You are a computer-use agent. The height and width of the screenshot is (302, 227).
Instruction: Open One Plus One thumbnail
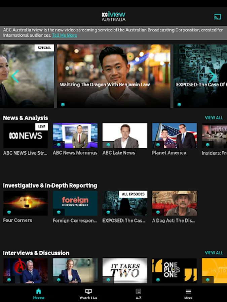175,271
